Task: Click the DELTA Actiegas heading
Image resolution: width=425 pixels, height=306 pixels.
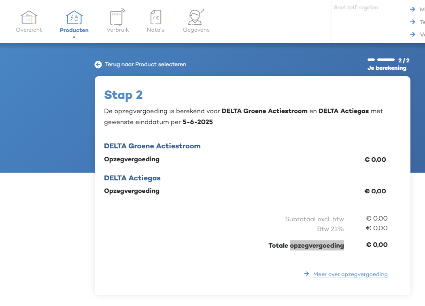Action: (132, 178)
